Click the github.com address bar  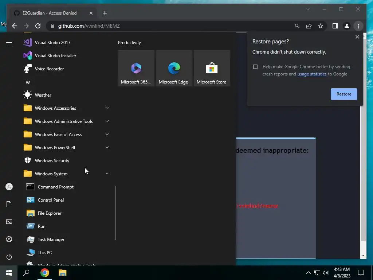point(169,26)
